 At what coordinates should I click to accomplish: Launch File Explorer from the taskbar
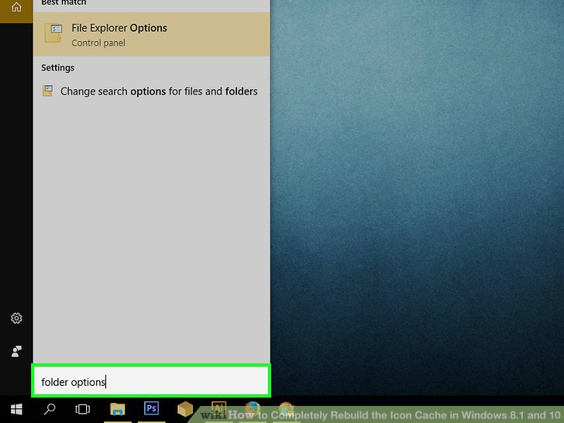coord(117,409)
